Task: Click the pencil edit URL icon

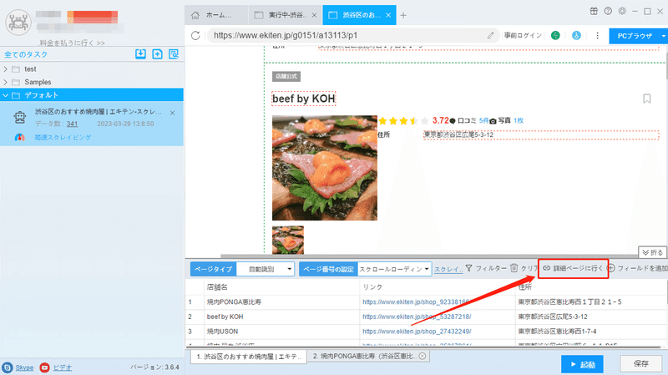Action: [490, 35]
